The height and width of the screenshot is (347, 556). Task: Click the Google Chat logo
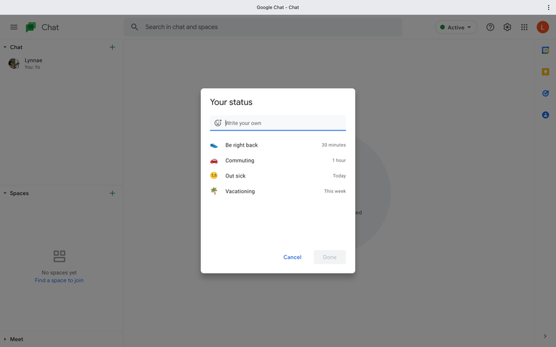[x=31, y=28]
